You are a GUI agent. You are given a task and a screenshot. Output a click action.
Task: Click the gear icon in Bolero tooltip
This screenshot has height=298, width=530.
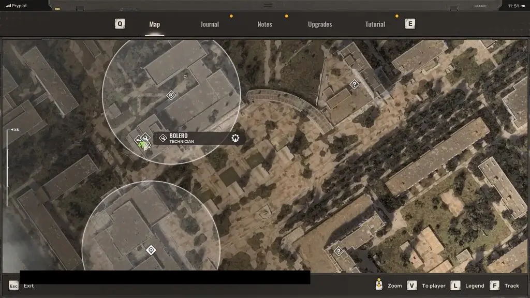click(x=235, y=138)
